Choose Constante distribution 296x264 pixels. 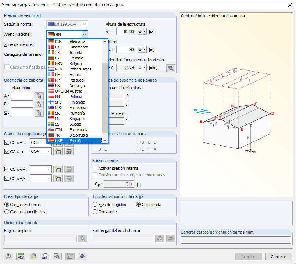click(95, 212)
